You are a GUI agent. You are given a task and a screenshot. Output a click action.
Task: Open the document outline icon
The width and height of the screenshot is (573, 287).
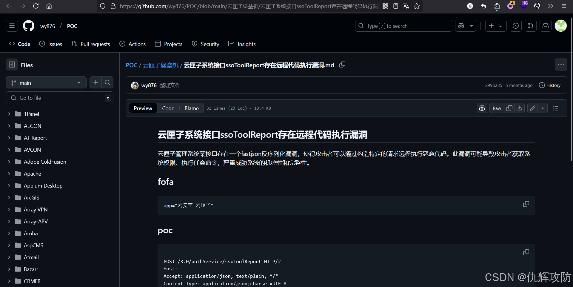[x=556, y=108]
